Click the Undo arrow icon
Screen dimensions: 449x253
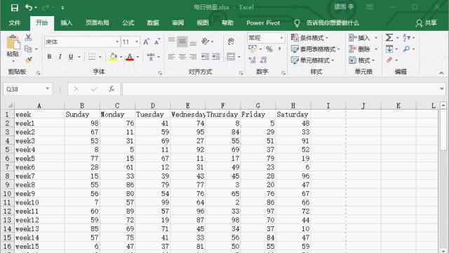(28, 8)
